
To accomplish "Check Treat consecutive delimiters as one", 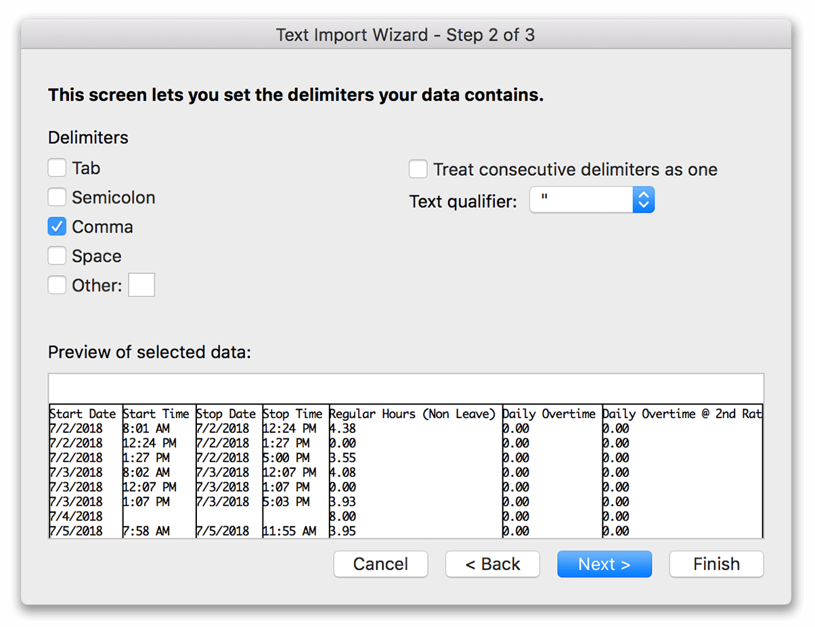I will [x=418, y=169].
